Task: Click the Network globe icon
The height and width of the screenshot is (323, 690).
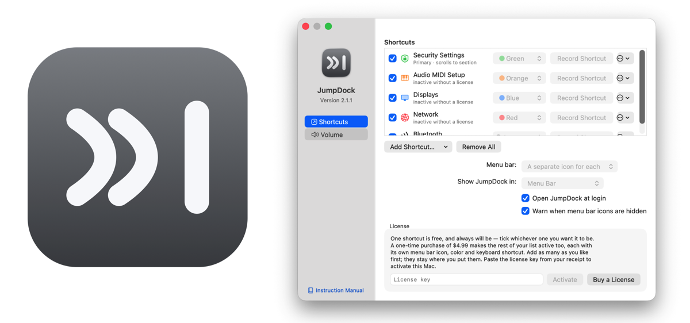Action: click(405, 117)
